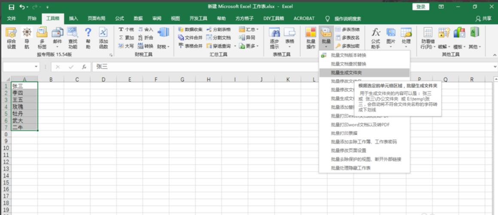The width and height of the screenshot is (498, 215).
Task: Select column header D
Action: point(103,79)
